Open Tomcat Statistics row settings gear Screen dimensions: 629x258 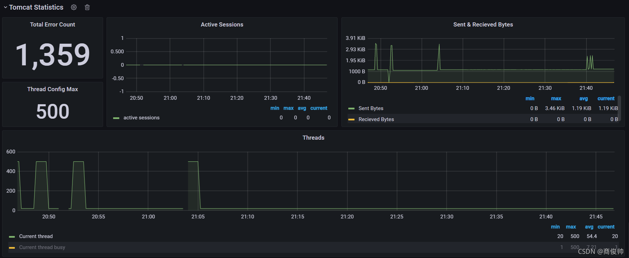[74, 7]
